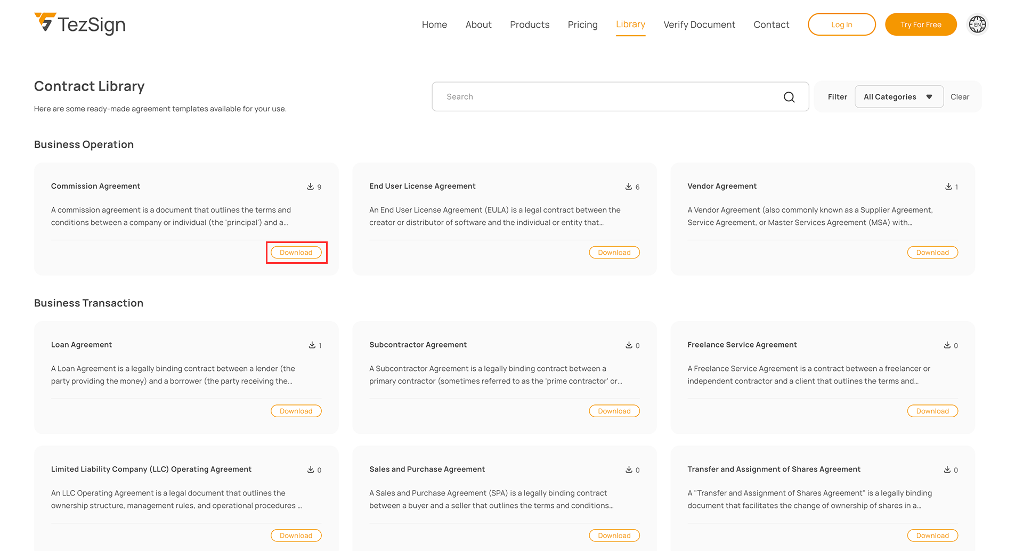Viewport: 1023px width, 551px height.
Task: Click Commission Agreement download count icon
Action: tap(311, 187)
